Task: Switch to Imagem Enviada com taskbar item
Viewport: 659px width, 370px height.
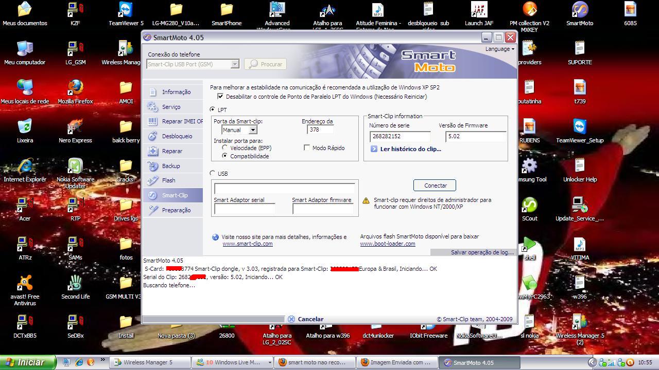Action: point(397,362)
